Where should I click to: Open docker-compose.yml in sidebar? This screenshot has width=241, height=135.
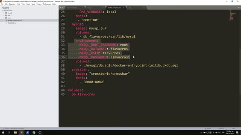click(15, 20)
